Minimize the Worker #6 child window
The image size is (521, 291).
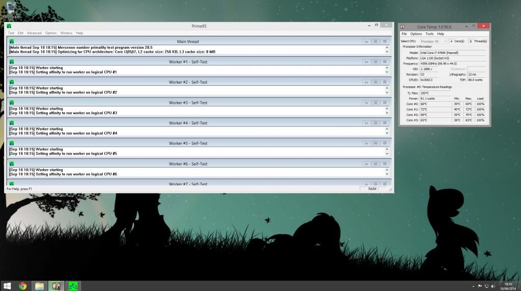click(366, 164)
